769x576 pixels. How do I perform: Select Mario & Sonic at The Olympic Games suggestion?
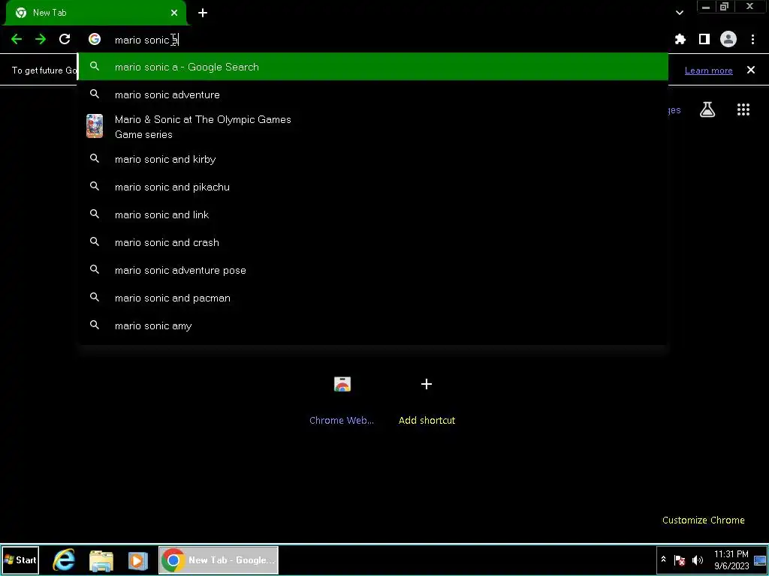coord(372,126)
